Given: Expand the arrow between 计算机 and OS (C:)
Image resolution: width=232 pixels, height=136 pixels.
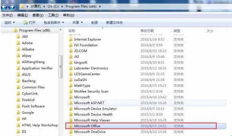Looking at the screenshot, I should pyautogui.click(x=44, y=7).
